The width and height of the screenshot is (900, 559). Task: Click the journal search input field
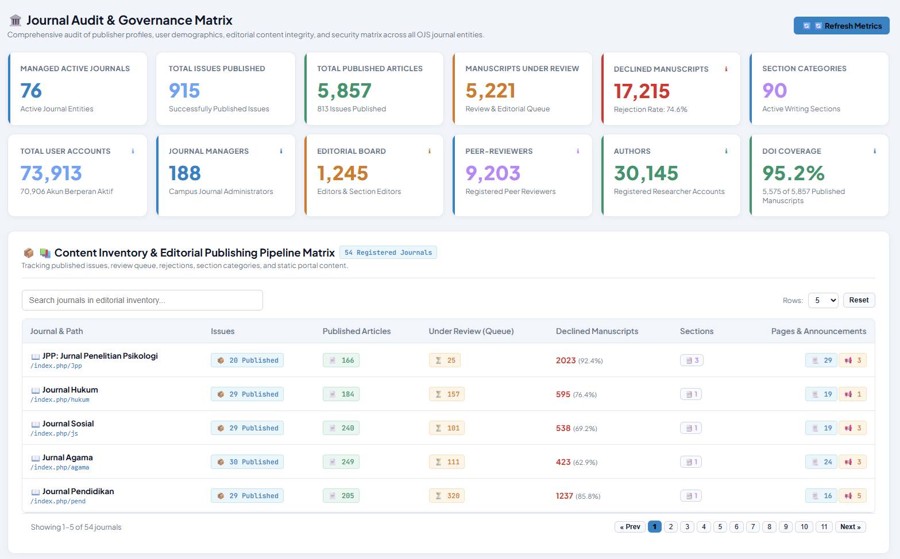coord(142,300)
